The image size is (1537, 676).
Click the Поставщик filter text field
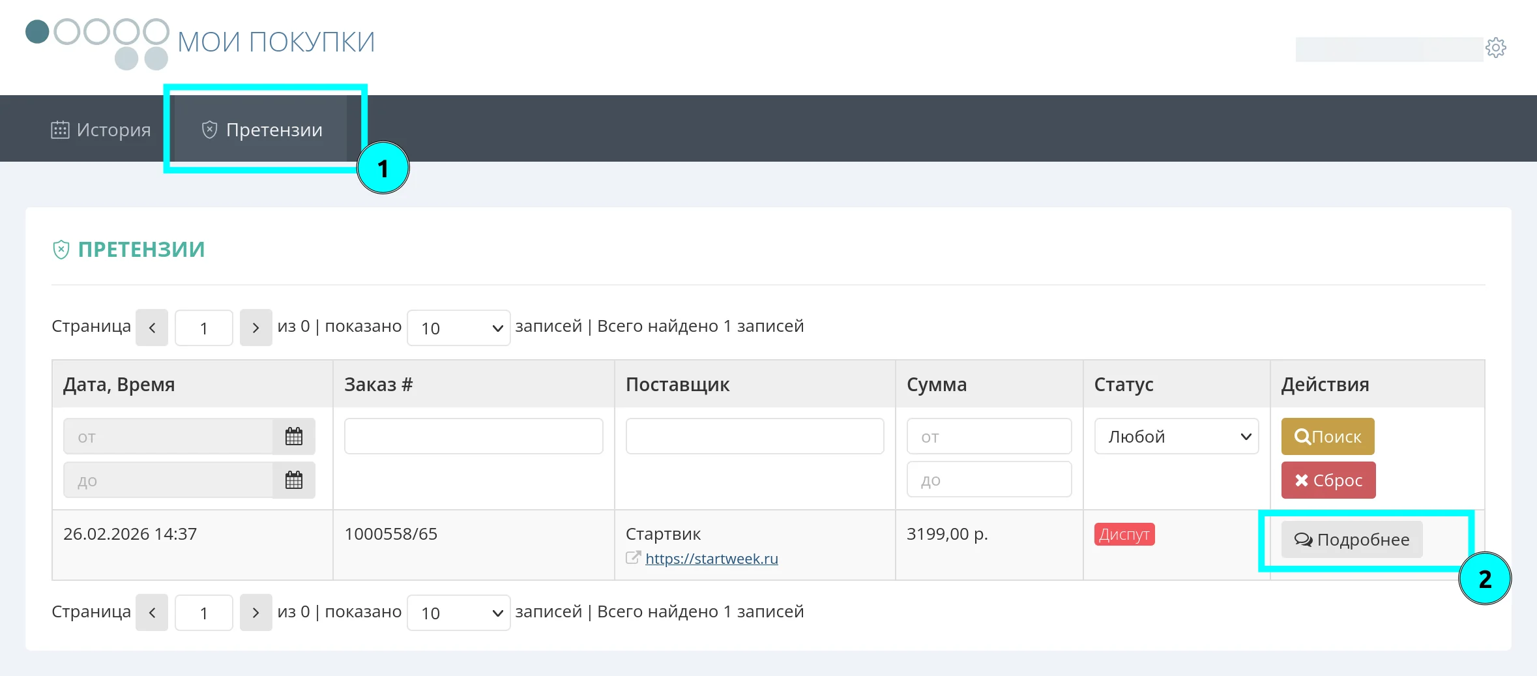click(754, 436)
